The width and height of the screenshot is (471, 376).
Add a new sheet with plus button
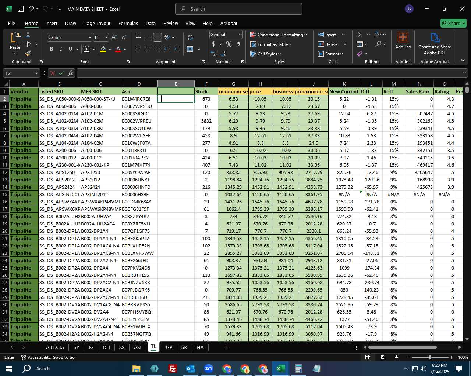click(x=226, y=347)
